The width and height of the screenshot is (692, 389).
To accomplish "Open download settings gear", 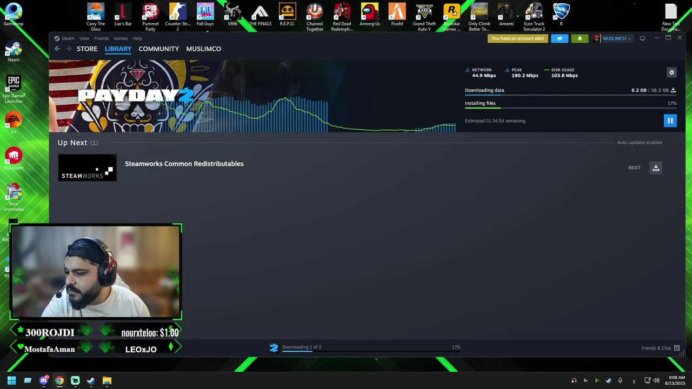I will 671,72.
